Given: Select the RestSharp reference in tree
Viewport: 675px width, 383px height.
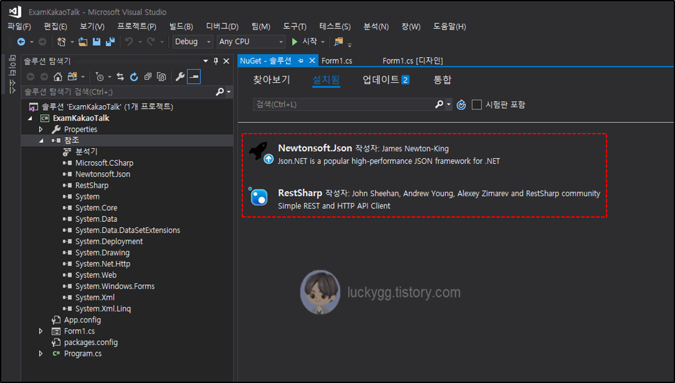Looking at the screenshot, I should pyautogui.click(x=92, y=185).
